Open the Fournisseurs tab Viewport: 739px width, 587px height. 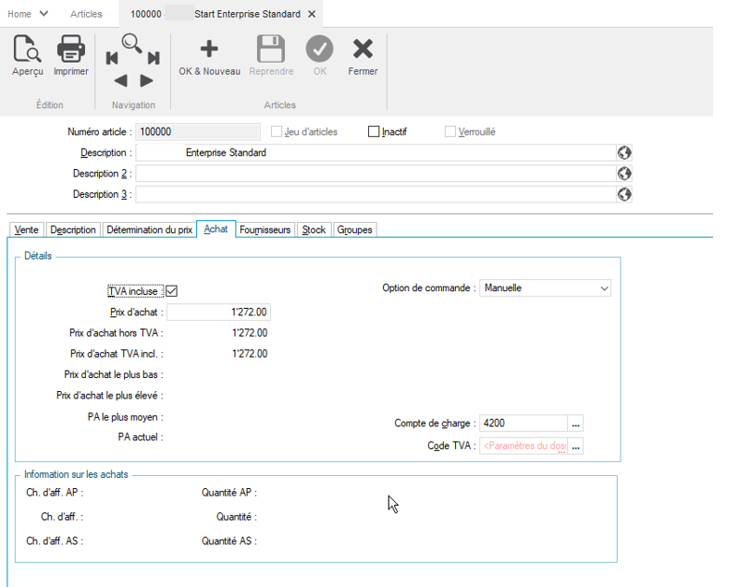point(265,230)
